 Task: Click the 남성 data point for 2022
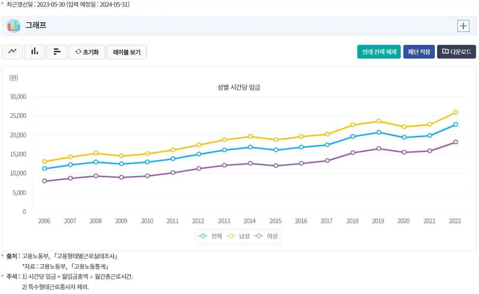click(x=455, y=112)
